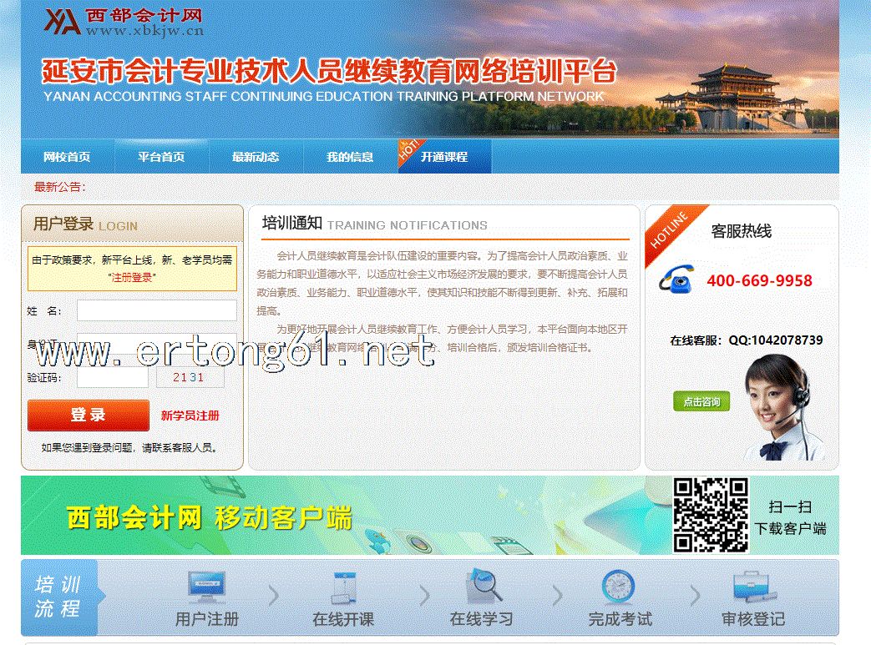The image size is (871, 645).
Task: Click the 西部会计网 logo
Action: coord(124,23)
